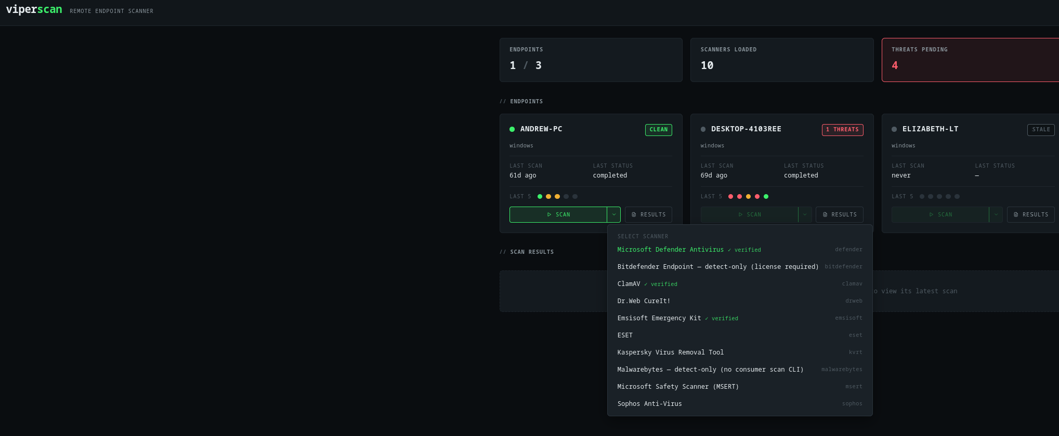Click the Scanners Loaded stat card

click(782, 60)
